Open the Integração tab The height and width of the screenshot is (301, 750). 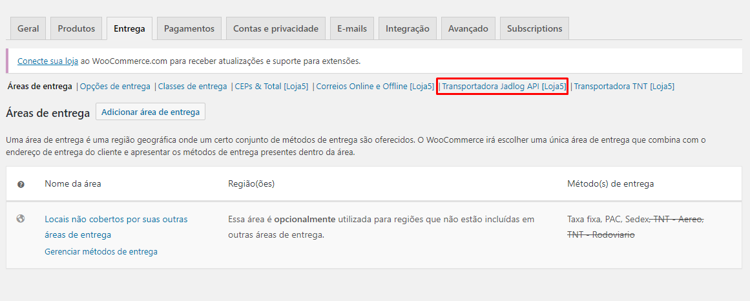(x=407, y=28)
